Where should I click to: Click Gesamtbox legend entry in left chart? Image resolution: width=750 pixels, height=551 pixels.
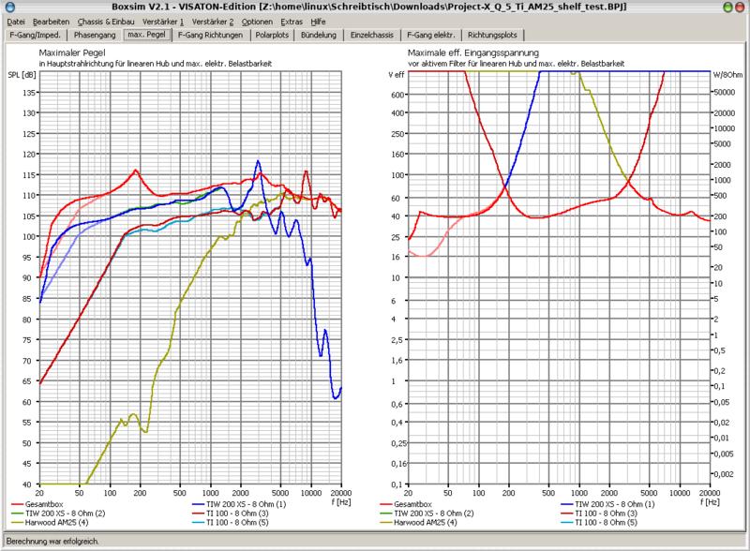coord(37,504)
